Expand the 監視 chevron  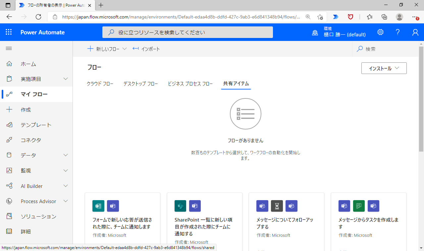[66, 170]
